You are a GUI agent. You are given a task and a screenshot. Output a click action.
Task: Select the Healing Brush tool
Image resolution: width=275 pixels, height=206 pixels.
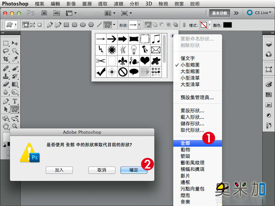pyautogui.click(x=6, y=68)
